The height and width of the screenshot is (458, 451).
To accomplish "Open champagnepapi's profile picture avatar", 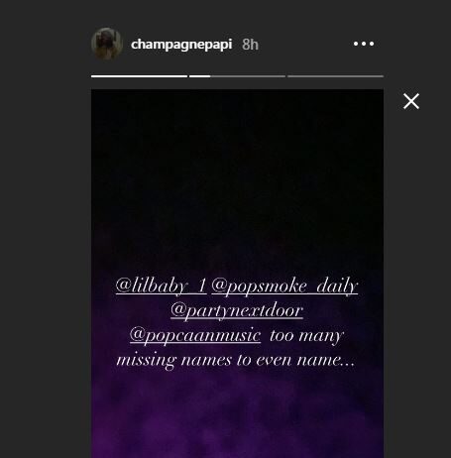I will point(107,44).
